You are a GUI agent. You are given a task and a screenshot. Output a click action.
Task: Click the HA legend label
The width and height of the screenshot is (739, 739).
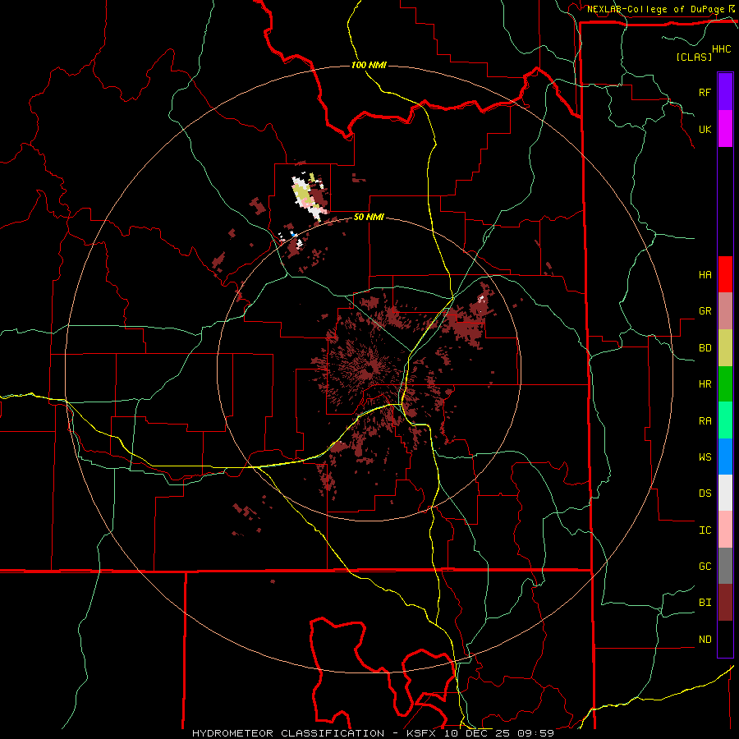click(705, 274)
